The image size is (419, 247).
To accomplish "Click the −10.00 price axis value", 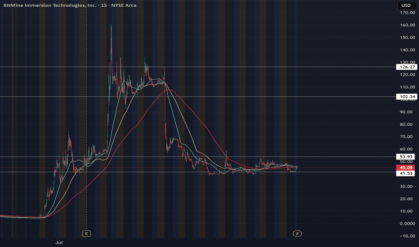I will (407, 236).
